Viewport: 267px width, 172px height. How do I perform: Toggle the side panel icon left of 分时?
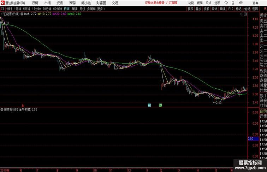click(x=2, y=9)
